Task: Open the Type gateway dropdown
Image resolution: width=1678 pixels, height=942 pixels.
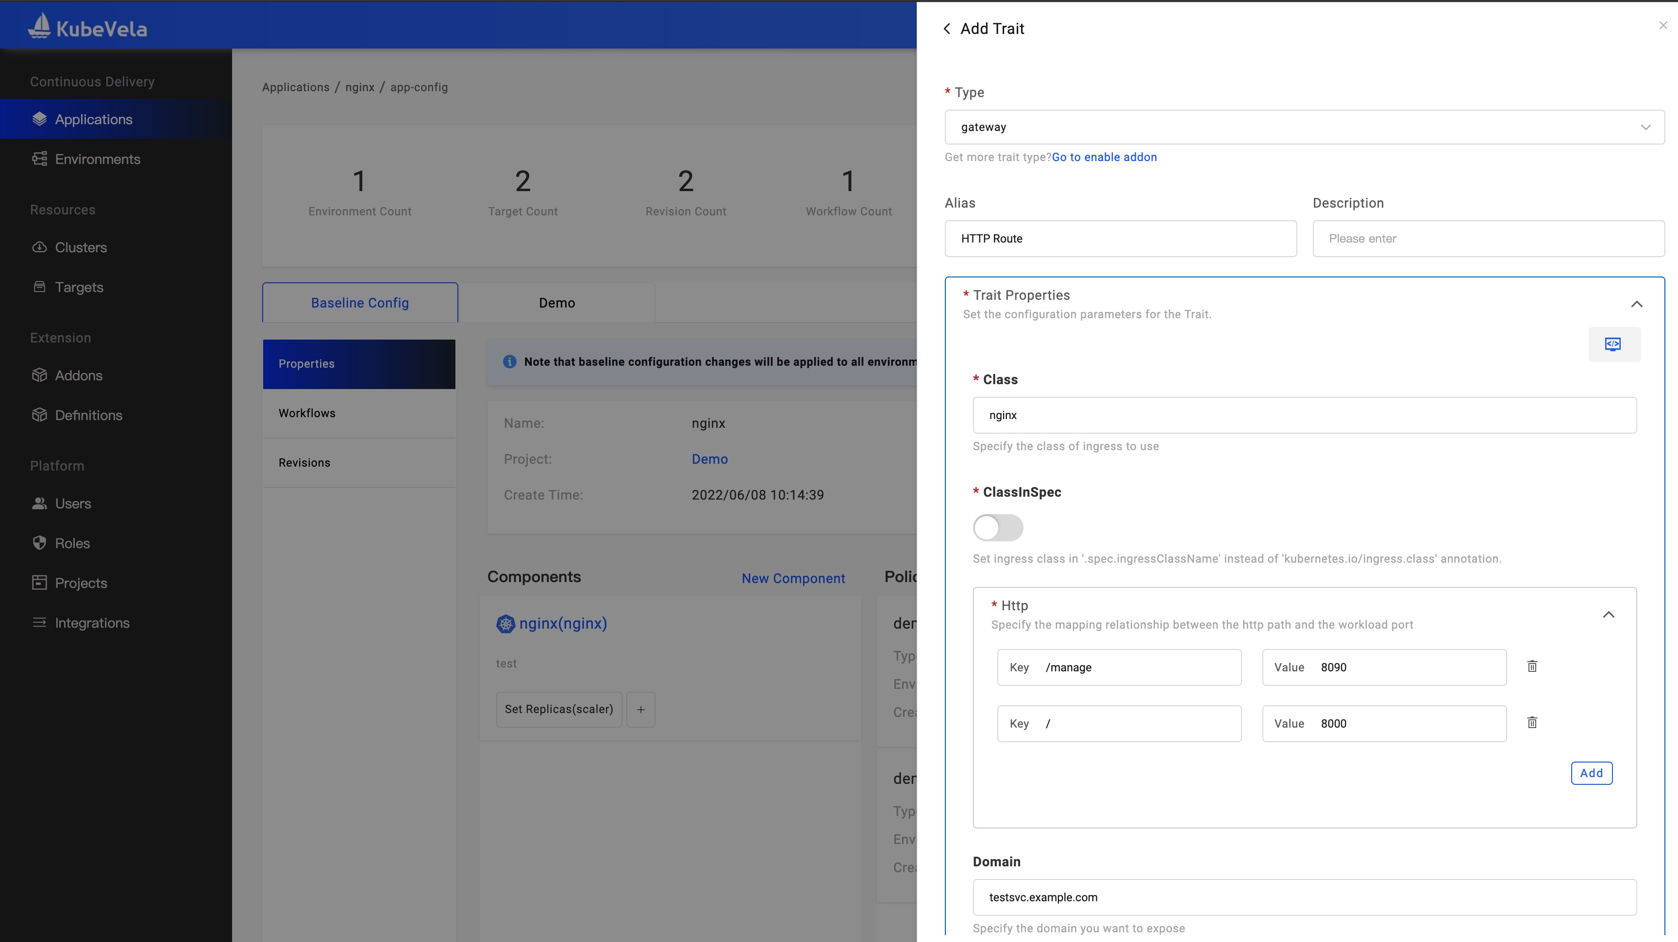Action: pos(1304,127)
